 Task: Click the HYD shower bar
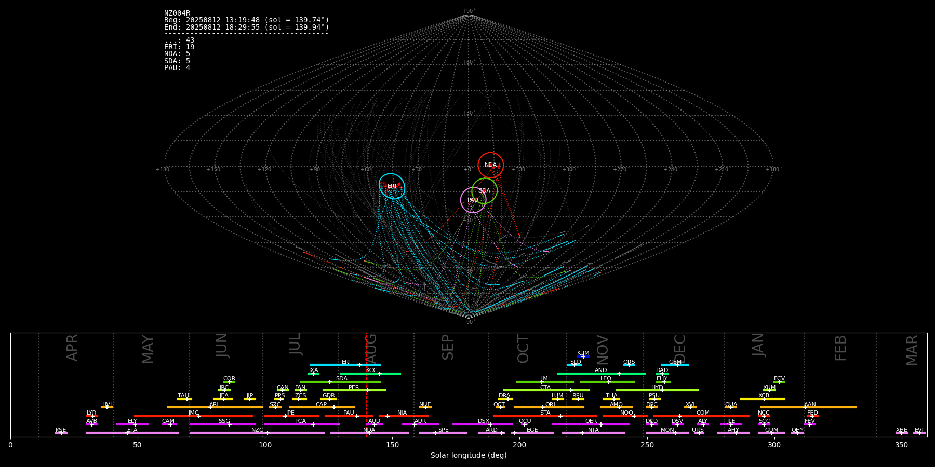coord(657,390)
